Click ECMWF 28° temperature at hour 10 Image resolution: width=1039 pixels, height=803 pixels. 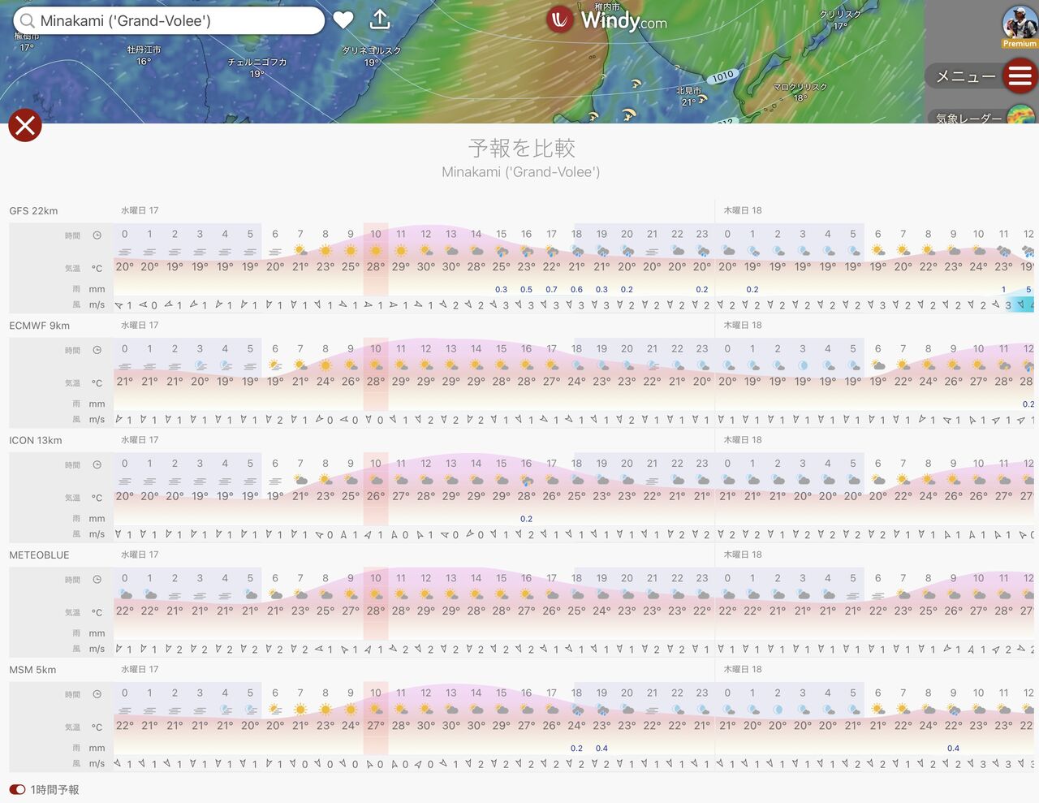click(x=376, y=381)
